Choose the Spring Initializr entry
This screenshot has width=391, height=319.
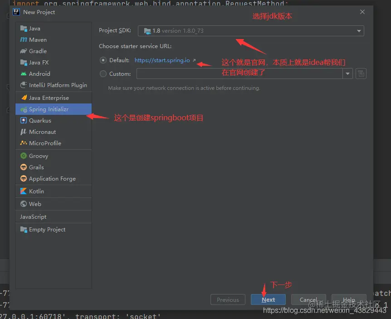tap(54, 109)
